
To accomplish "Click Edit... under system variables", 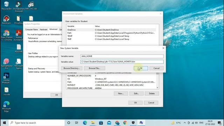I will pyautogui.click(x=136, y=93).
